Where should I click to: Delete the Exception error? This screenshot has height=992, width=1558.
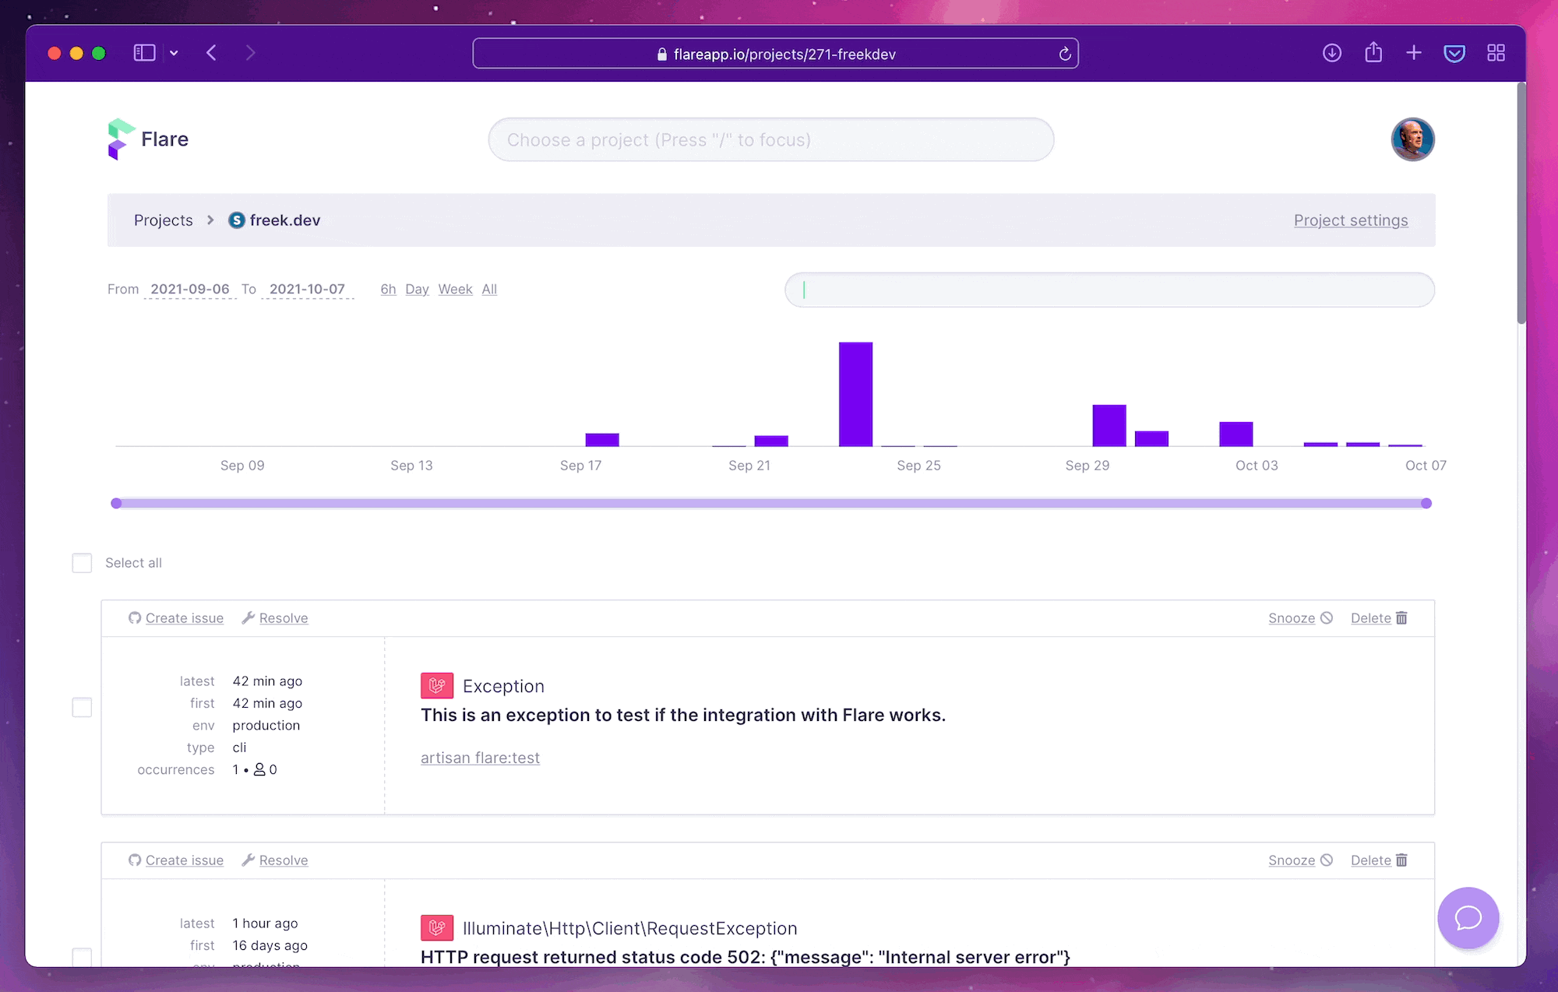click(x=1379, y=618)
